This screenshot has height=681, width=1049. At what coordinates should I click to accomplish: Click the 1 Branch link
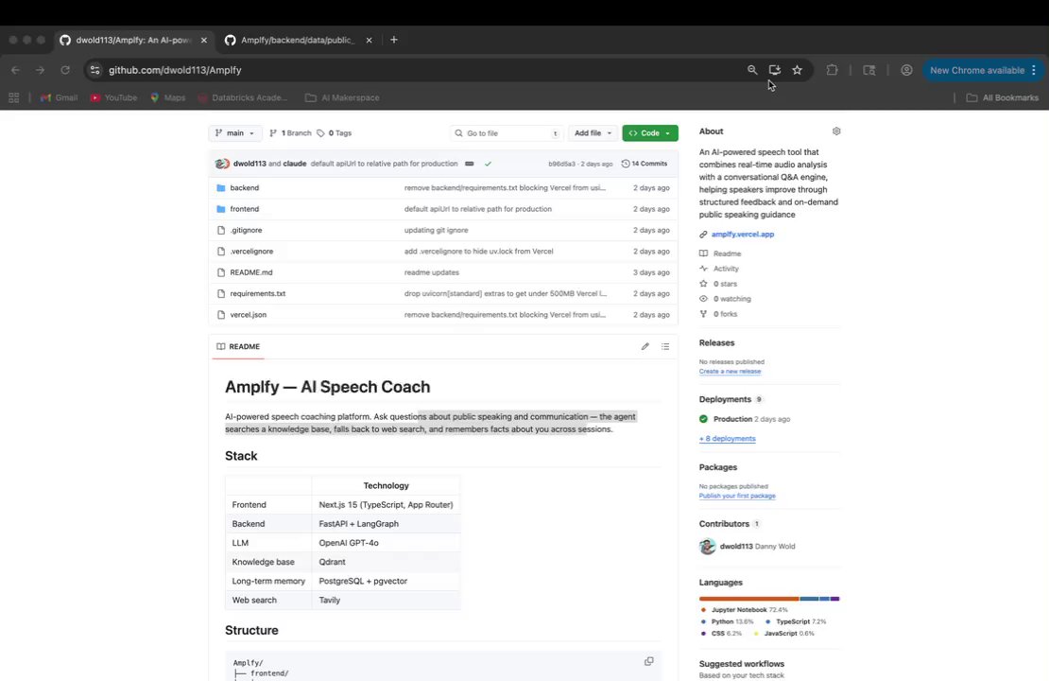point(290,133)
